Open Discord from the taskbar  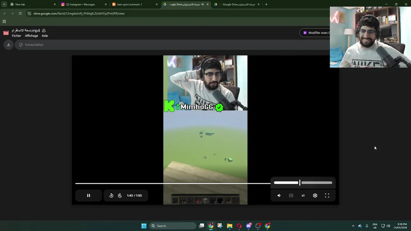pos(249,226)
